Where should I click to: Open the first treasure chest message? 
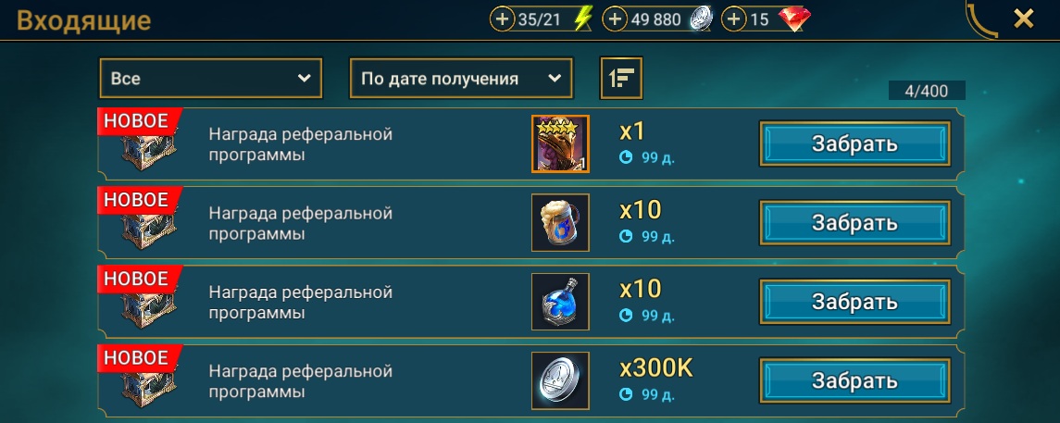[x=149, y=149]
